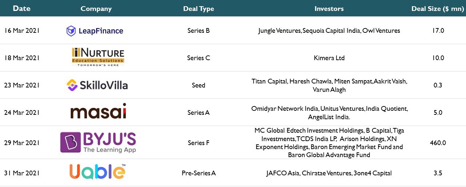Select the Deal Type column header
The width and height of the screenshot is (466, 187).
(198, 9)
